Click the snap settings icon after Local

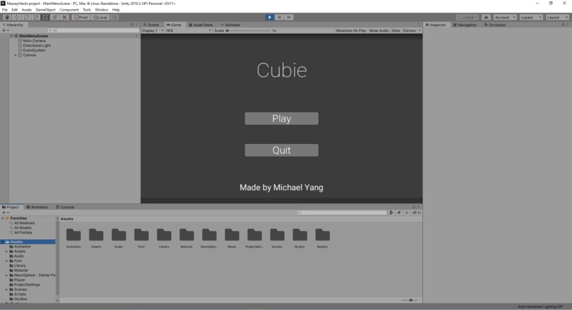point(114,17)
